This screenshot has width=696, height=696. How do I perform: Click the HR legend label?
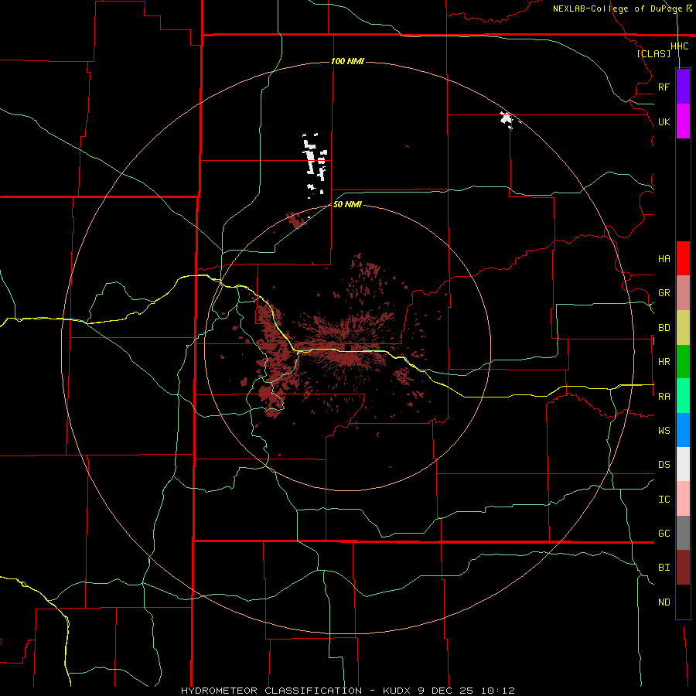664,362
